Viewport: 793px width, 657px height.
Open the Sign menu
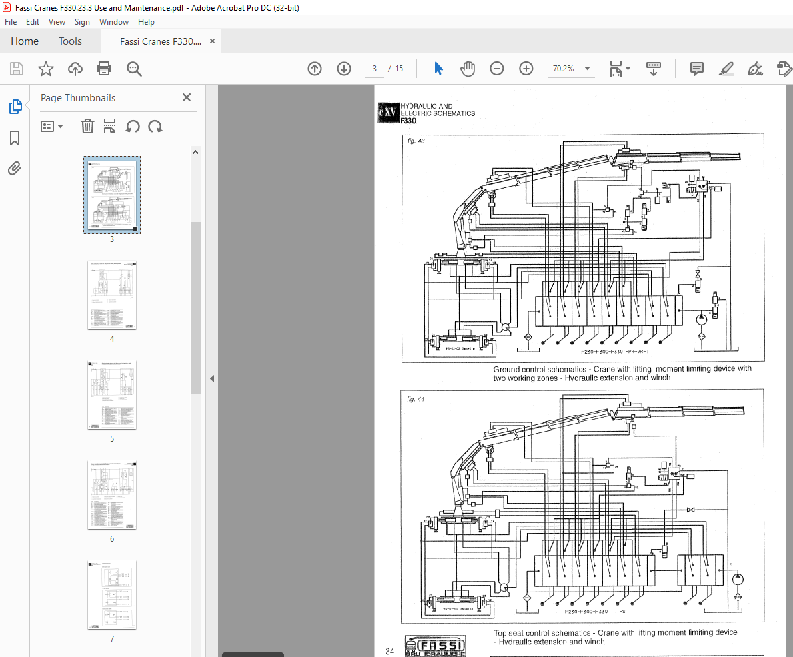82,22
